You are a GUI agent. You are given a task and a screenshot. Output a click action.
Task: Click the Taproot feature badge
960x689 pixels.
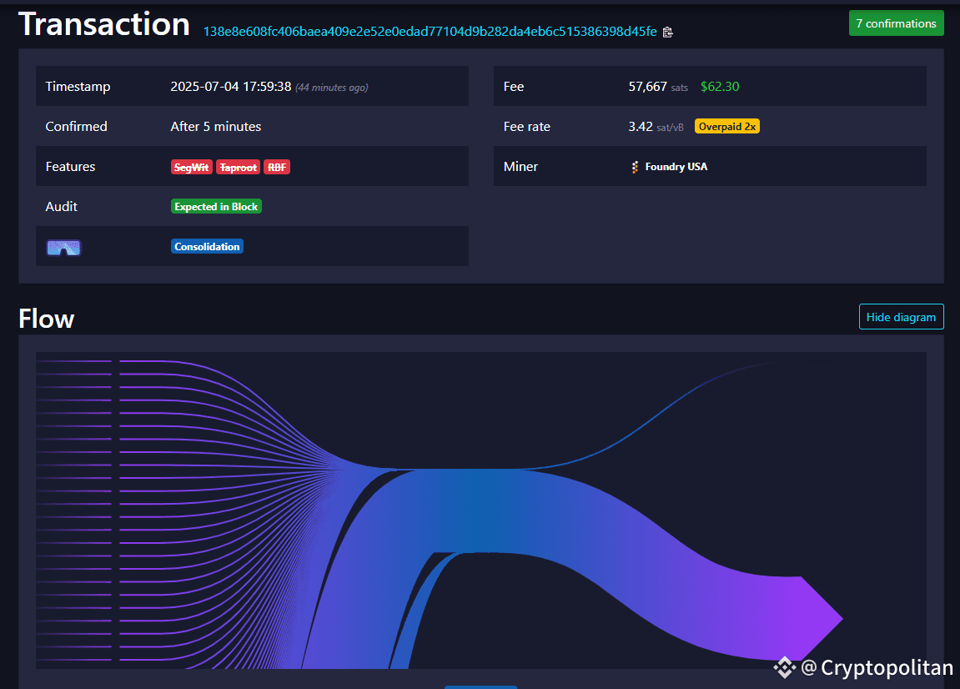[x=238, y=167]
